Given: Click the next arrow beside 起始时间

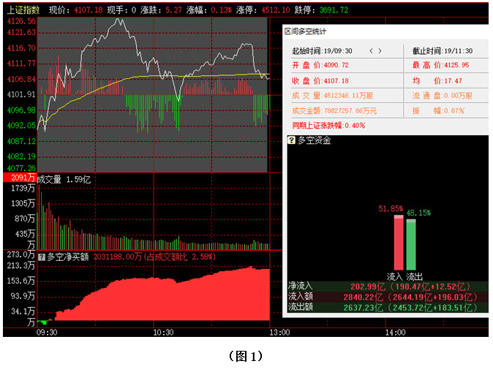Looking at the screenshot, I should [x=380, y=50].
